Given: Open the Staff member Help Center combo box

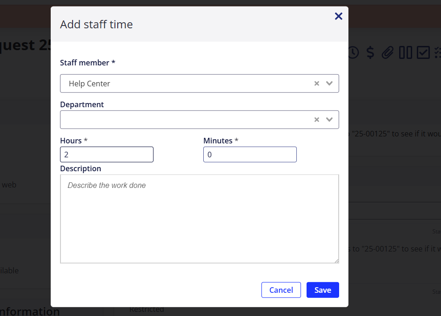Looking at the screenshot, I should [x=200, y=84].
